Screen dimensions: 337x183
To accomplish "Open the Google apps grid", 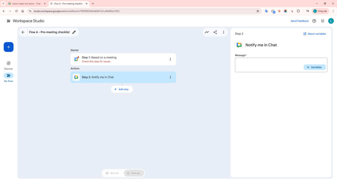I will pos(323,21).
